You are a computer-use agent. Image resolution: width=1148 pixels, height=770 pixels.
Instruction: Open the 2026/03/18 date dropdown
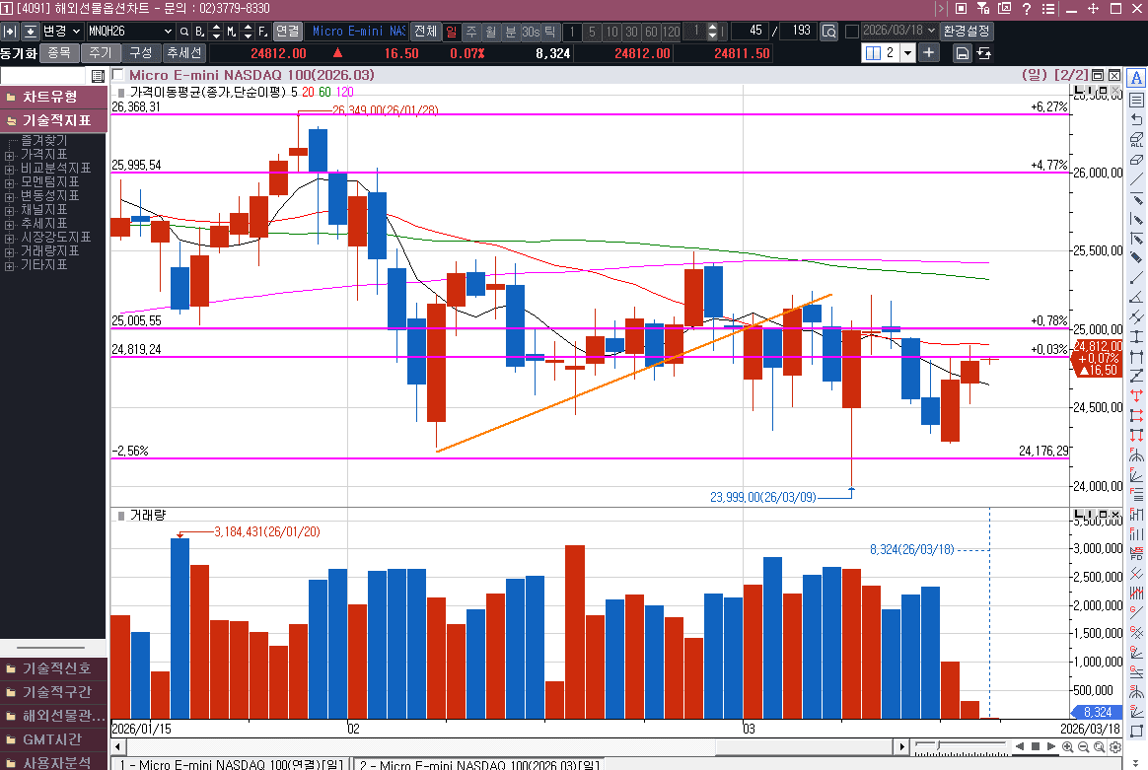pos(932,31)
